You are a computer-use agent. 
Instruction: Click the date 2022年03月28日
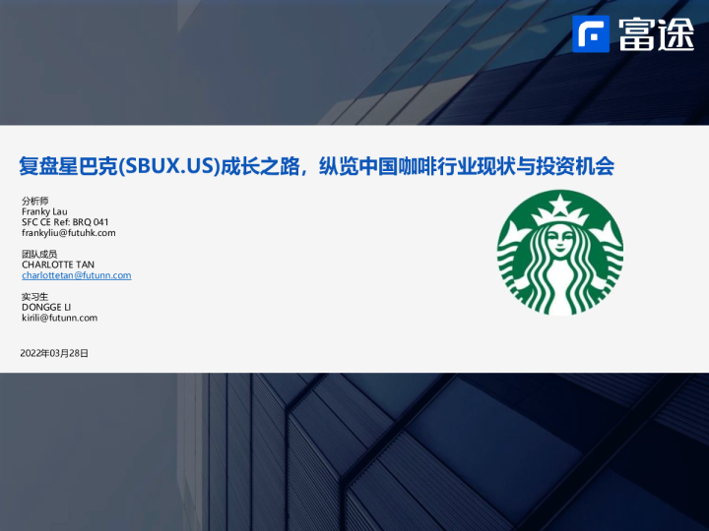[54, 354]
